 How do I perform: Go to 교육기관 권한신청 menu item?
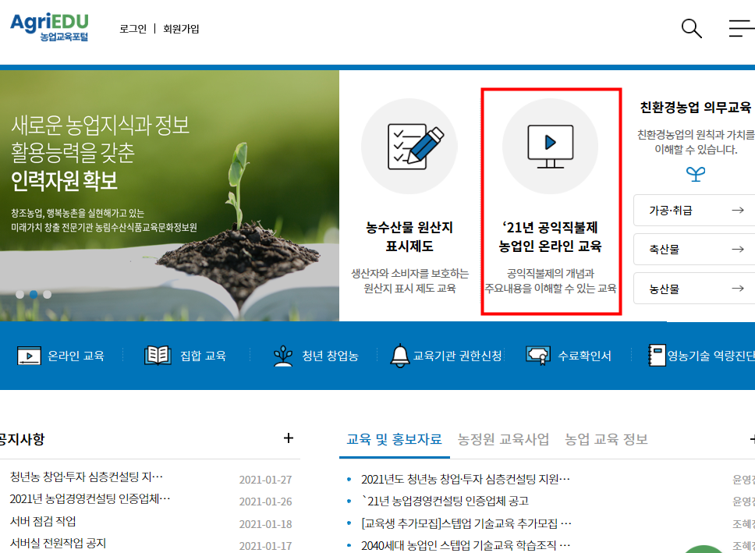457,356
